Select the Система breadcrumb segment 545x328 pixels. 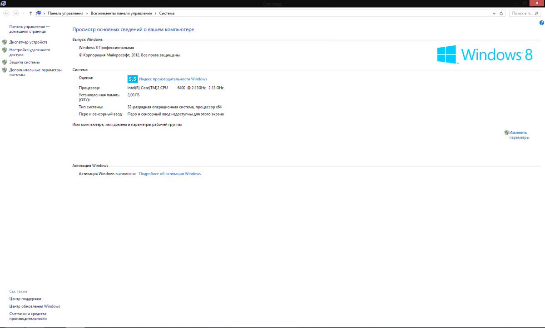click(x=167, y=14)
